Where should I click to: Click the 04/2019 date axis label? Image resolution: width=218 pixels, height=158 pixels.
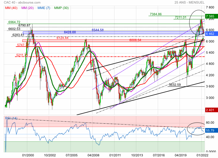coord(180,155)
